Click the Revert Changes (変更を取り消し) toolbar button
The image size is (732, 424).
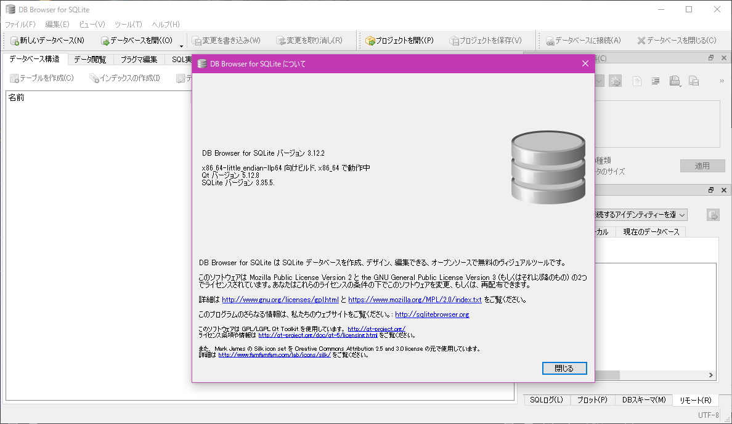pos(309,41)
